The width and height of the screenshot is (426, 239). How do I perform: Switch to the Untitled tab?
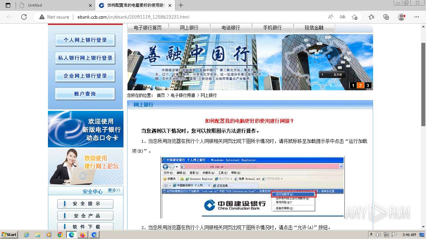point(55,5)
